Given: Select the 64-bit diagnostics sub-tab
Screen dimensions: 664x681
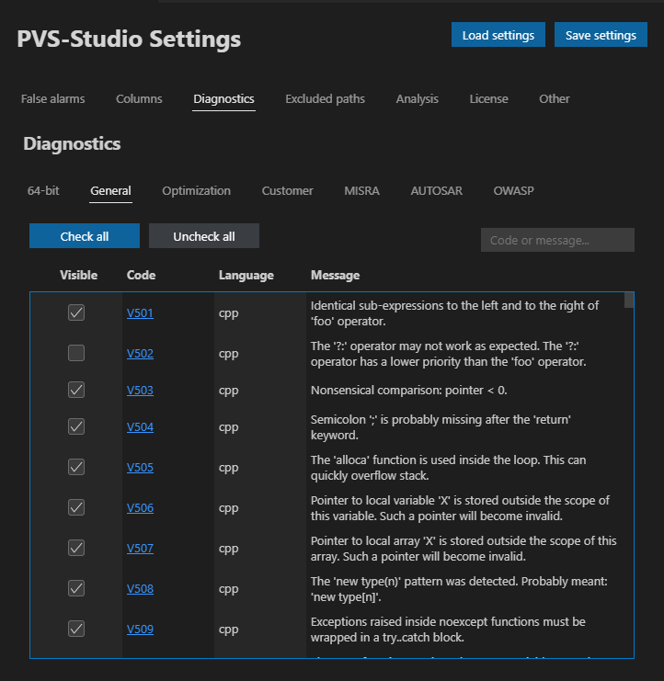Looking at the screenshot, I should 43,190.
